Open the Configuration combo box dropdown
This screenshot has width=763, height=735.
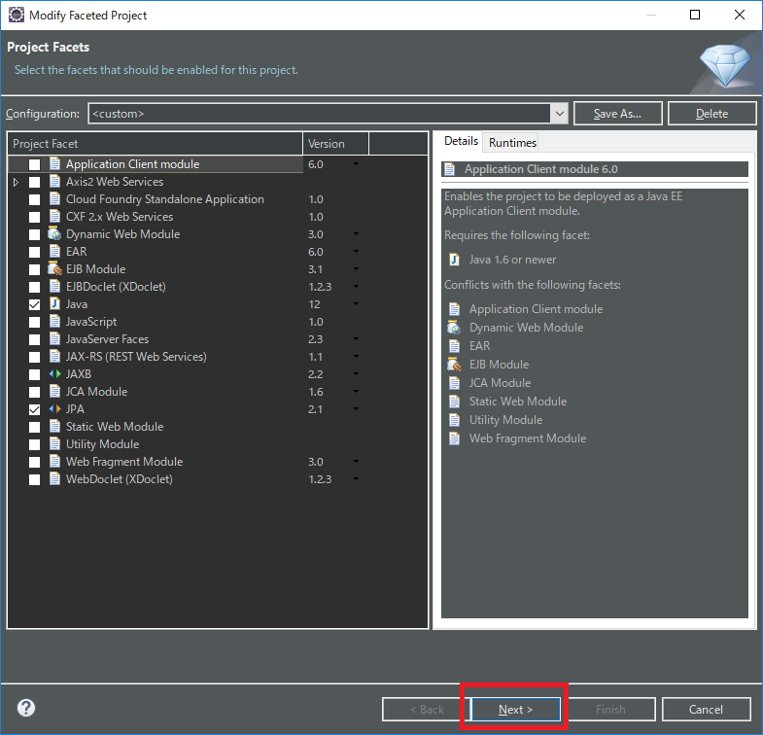click(x=560, y=114)
